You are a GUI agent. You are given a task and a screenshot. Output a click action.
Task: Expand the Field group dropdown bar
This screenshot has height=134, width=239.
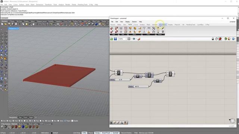click(114, 35)
